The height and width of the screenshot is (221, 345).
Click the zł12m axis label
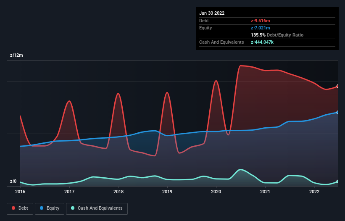(16, 55)
